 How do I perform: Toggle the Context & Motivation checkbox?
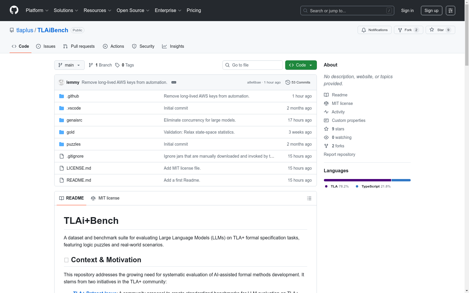[x=66, y=260]
